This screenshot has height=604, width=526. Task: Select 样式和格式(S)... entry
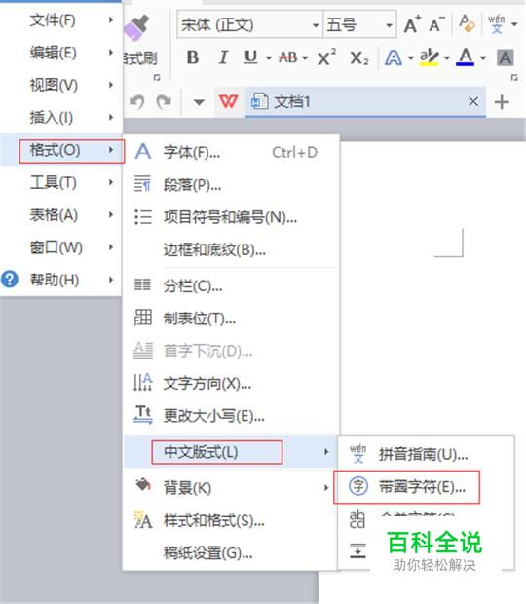pyautogui.click(x=231, y=521)
